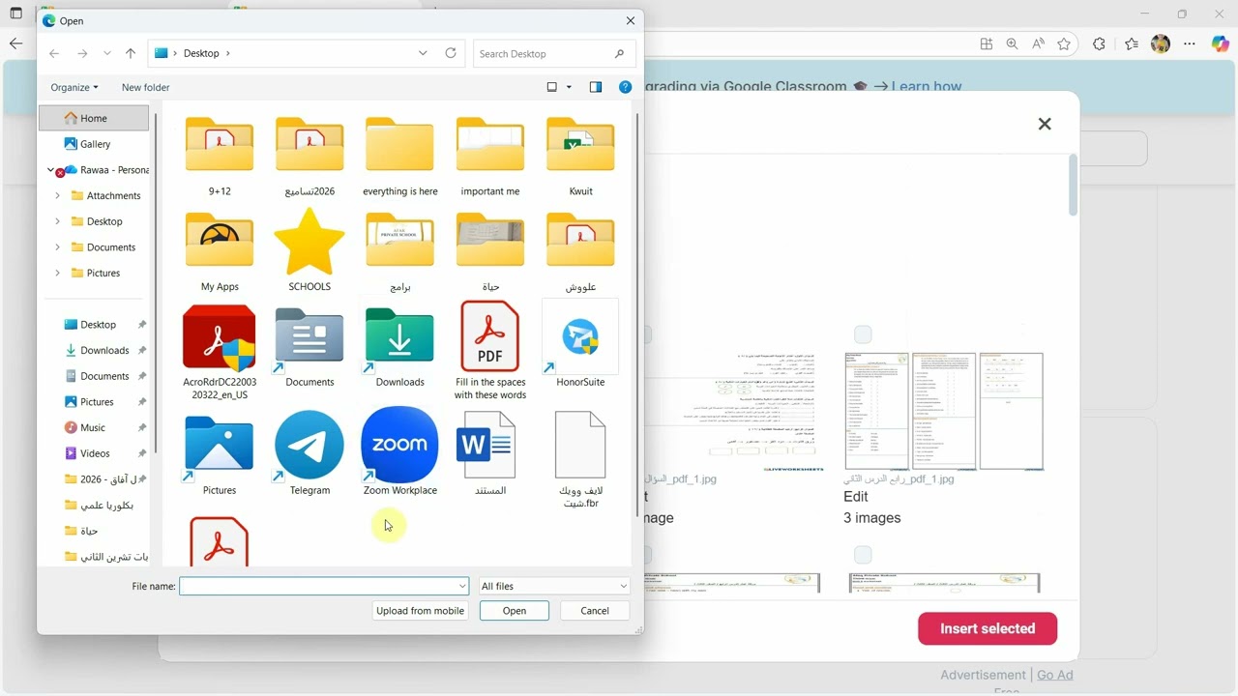This screenshot has height=696, width=1238.
Task: Open the Organize dropdown menu
Action: (x=74, y=87)
